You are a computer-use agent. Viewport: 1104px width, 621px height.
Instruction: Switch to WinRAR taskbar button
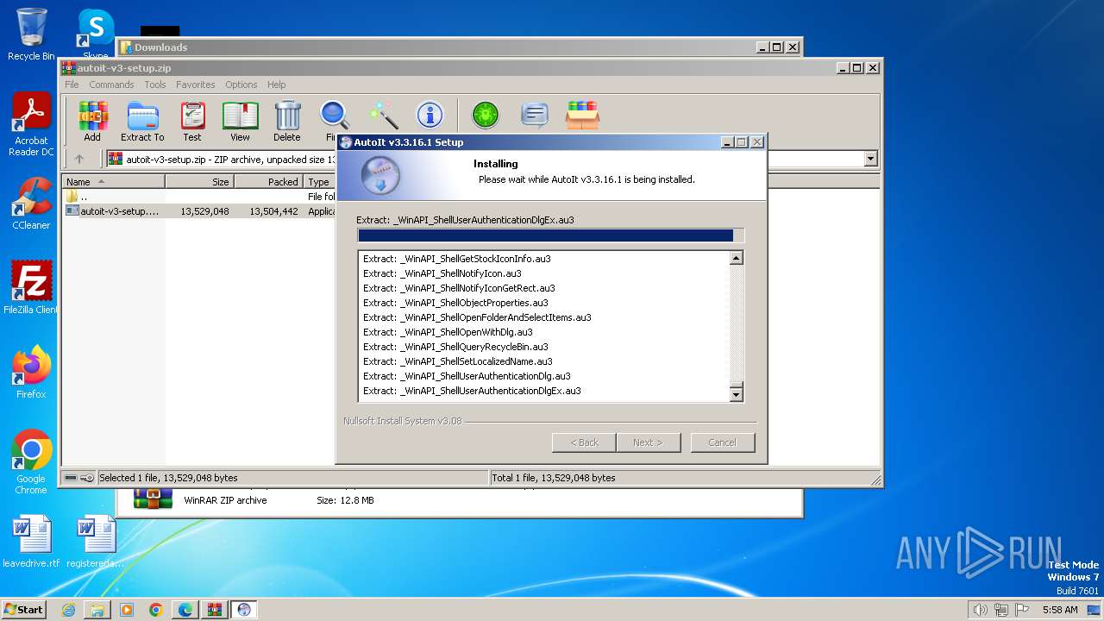click(x=214, y=610)
